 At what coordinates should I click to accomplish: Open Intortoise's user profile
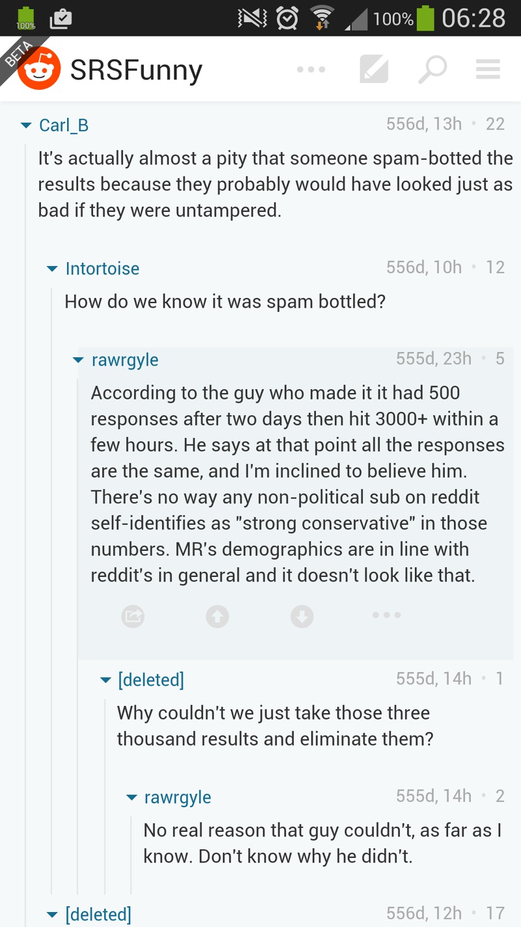pos(102,269)
